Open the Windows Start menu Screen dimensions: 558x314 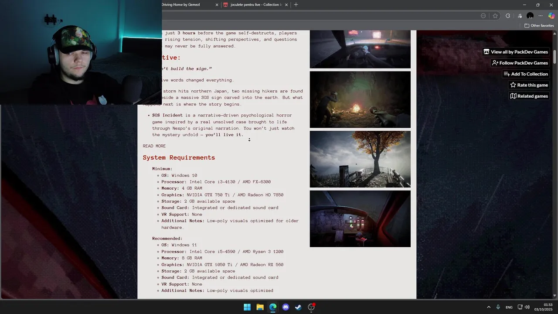(247, 307)
